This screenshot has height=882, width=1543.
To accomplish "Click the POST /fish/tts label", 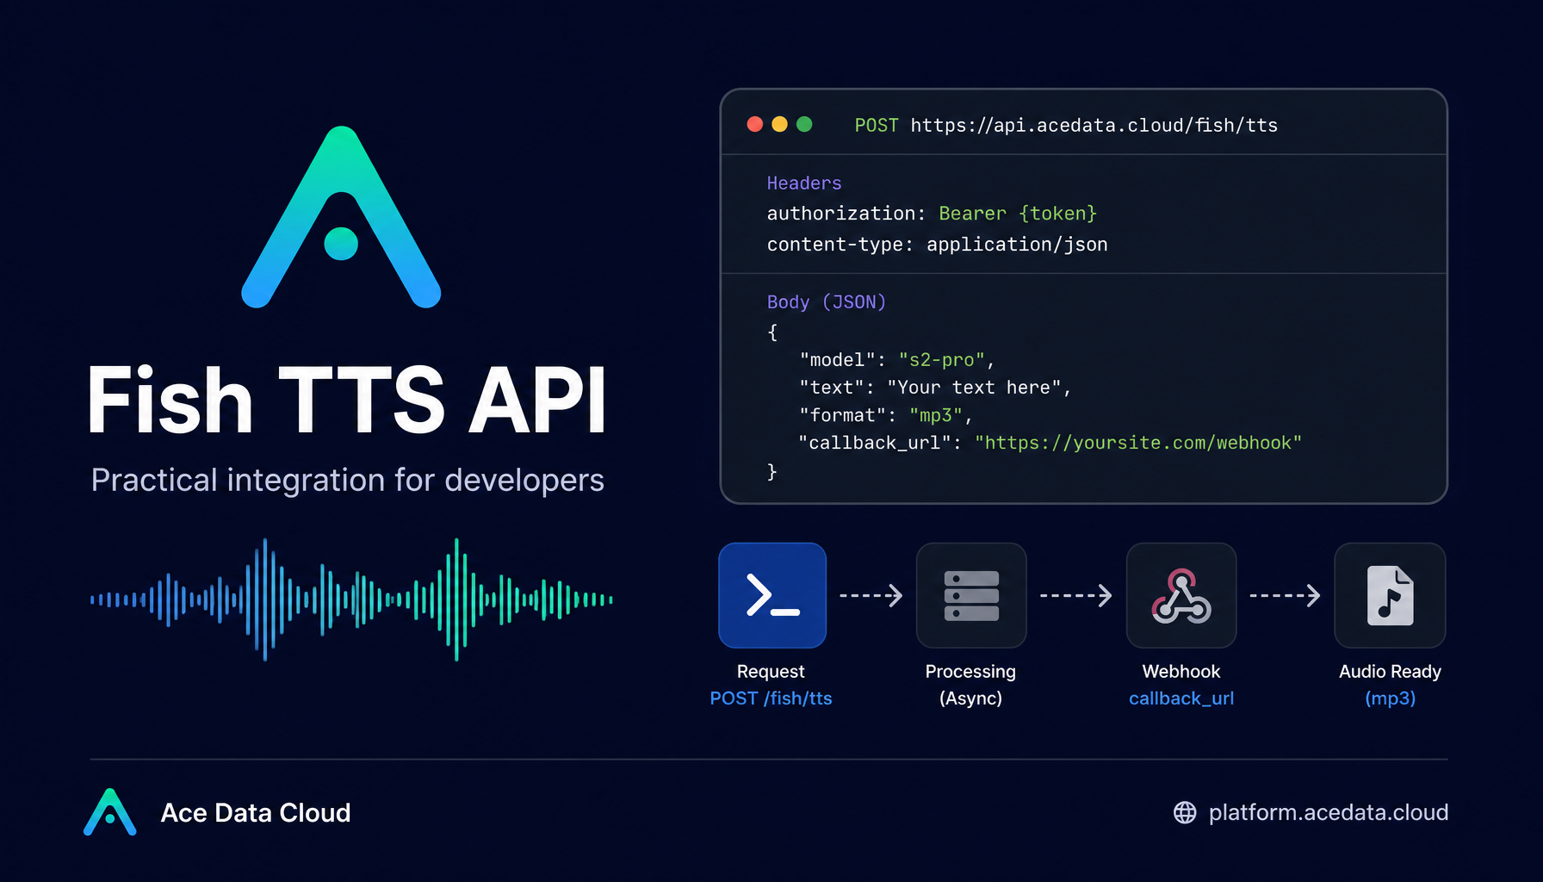I will 771,699.
